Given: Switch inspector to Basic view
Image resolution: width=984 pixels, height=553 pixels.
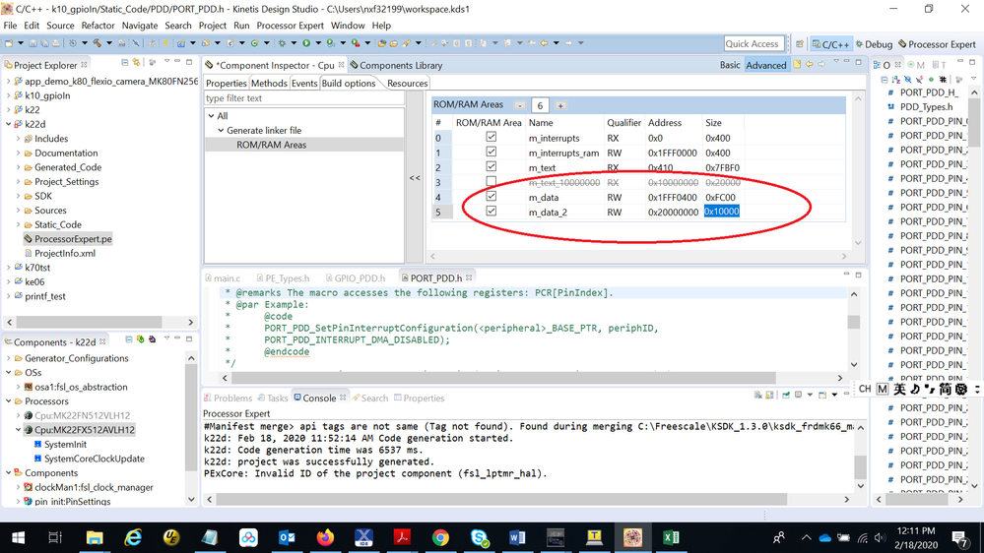Looking at the screenshot, I should pyautogui.click(x=730, y=65).
